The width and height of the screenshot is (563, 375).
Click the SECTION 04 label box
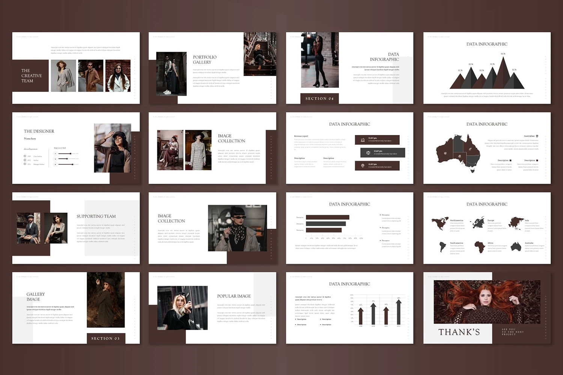click(x=319, y=98)
